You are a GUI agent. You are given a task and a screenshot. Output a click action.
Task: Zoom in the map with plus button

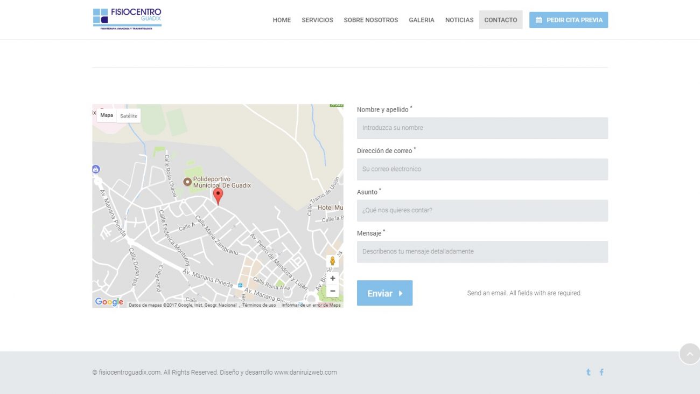(x=332, y=278)
